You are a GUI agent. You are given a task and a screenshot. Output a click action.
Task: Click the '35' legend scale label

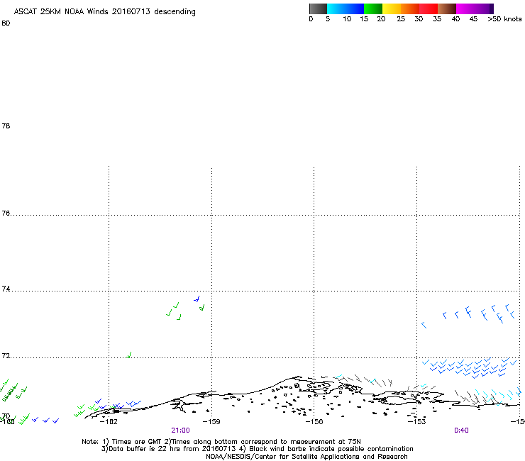click(x=437, y=19)
